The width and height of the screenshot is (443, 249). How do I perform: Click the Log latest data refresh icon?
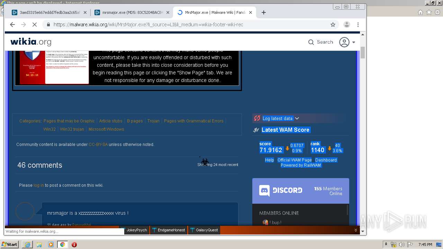257,118
